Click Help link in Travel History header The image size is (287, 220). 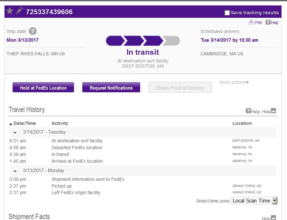(x=256, y=112)
